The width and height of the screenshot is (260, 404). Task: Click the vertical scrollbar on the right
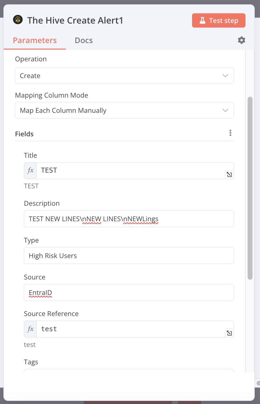click(x=250, y=186)
